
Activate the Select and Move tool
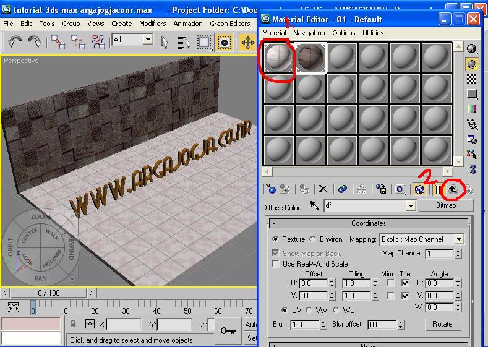248,42
